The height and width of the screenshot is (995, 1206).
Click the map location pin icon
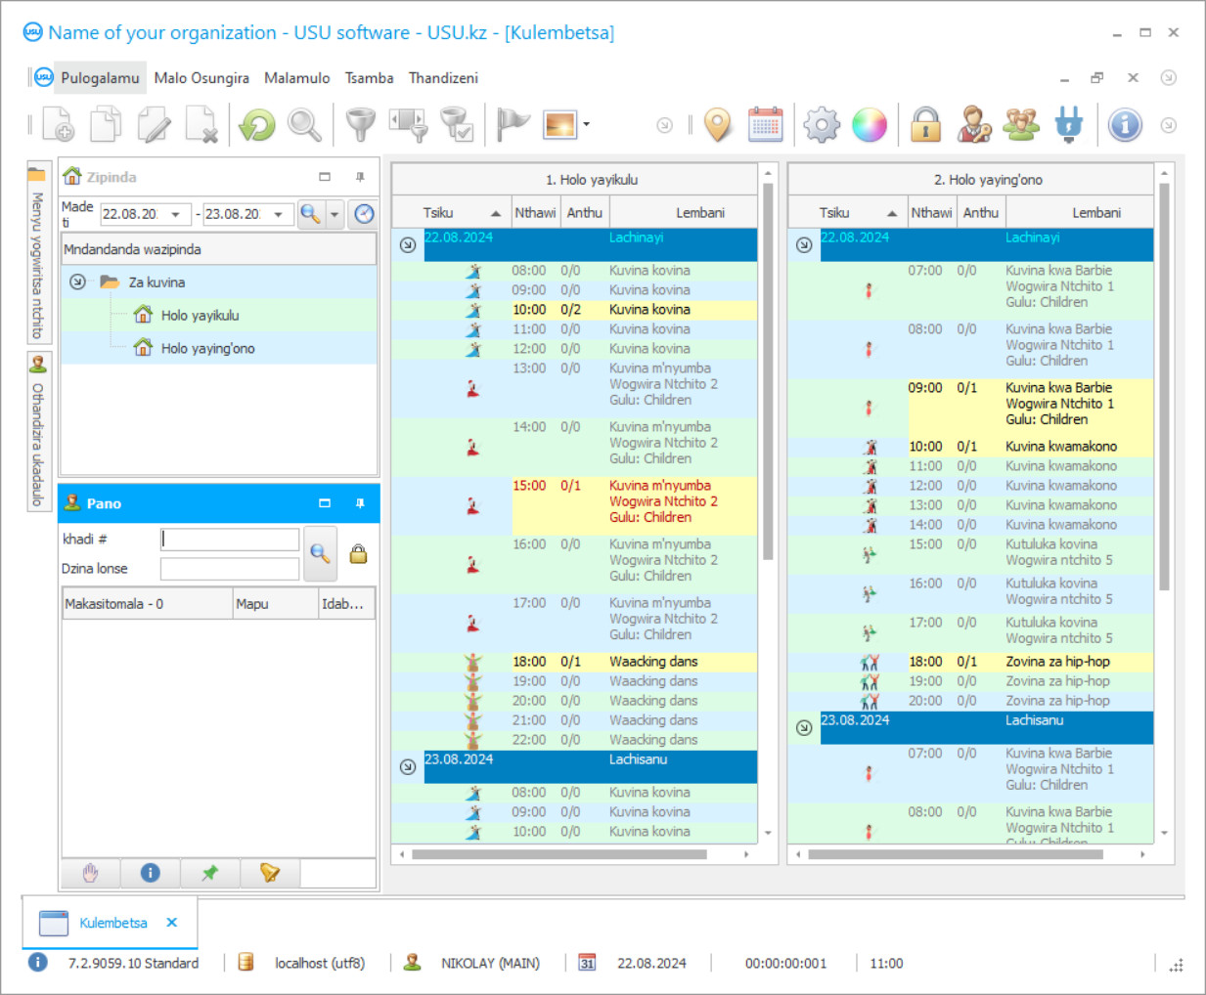(718, 125)
